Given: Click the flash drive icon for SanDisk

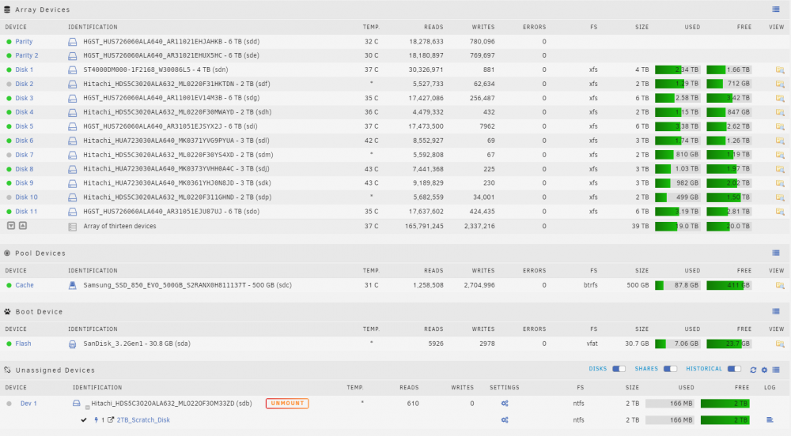Looking at the screenshot, I should 73,344.
